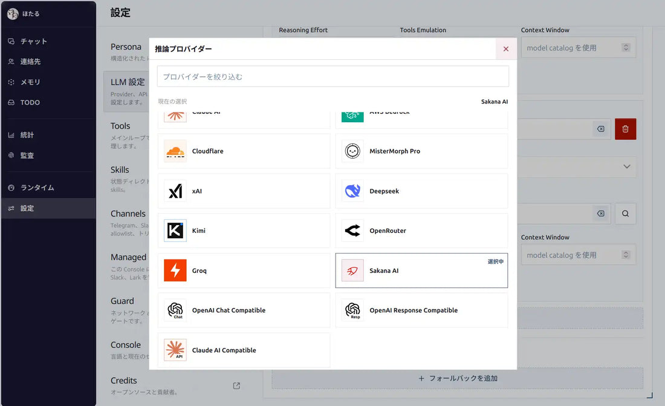
Task: Choose the MisterMorph Pro provider
Action: [421, 151]
